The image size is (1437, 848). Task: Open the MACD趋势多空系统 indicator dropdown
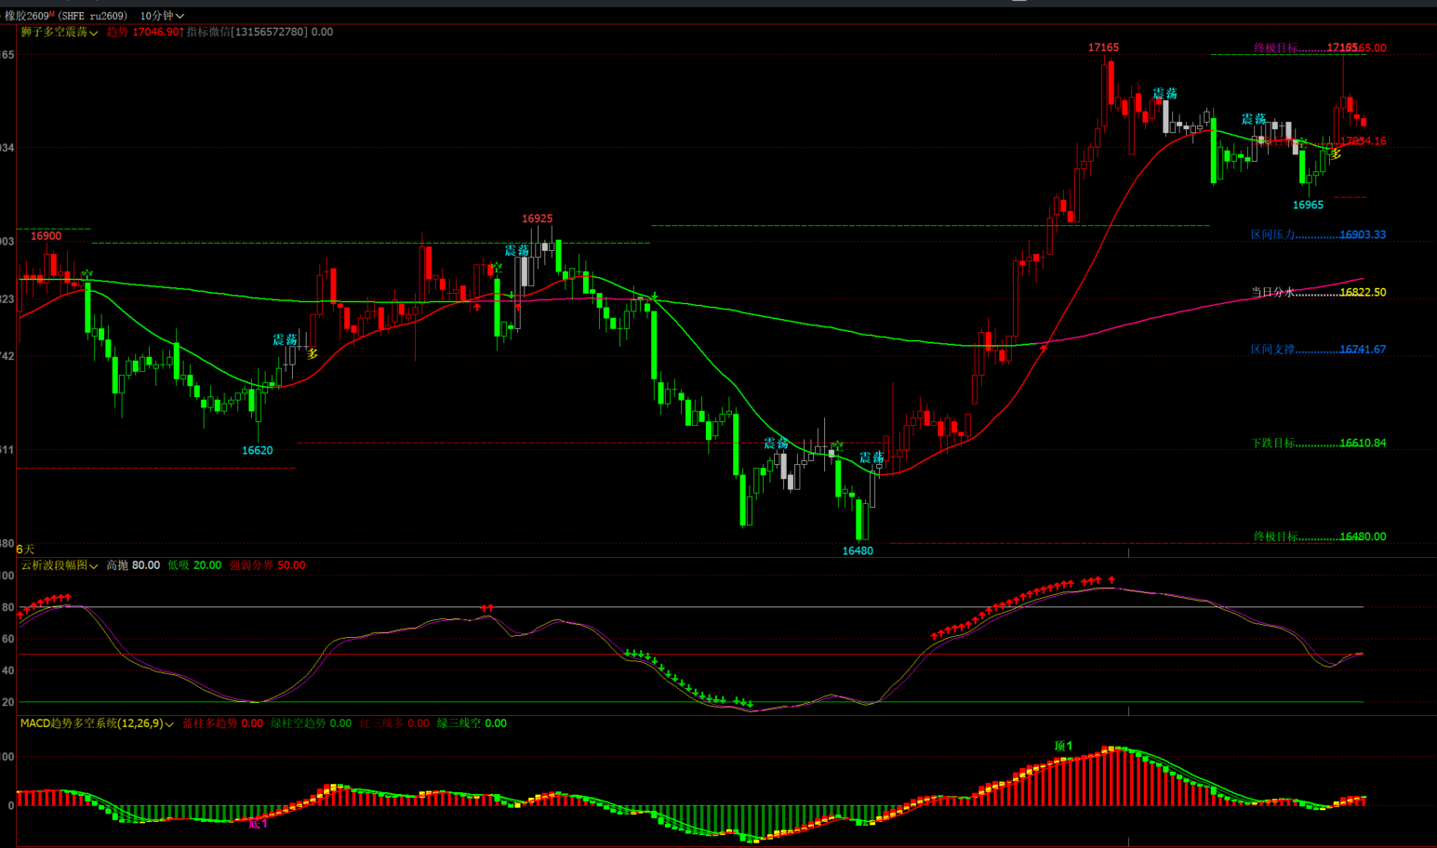[97, 723]
